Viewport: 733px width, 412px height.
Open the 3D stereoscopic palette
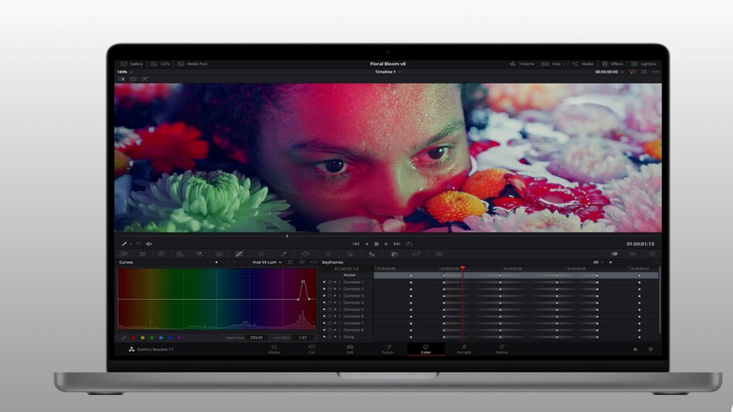[438, 254]
